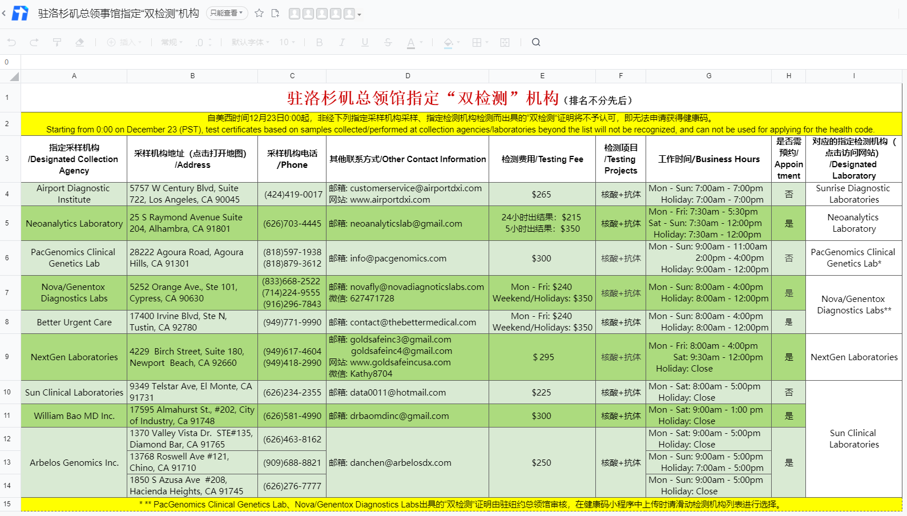Select the format painter tool
This screenshot has width=907, height=516.
[x=57, y=42]
